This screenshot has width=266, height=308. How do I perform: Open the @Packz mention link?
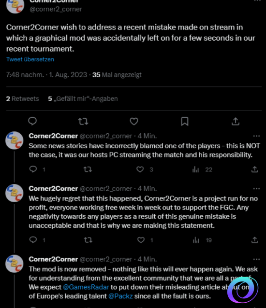tap(120, 296)
